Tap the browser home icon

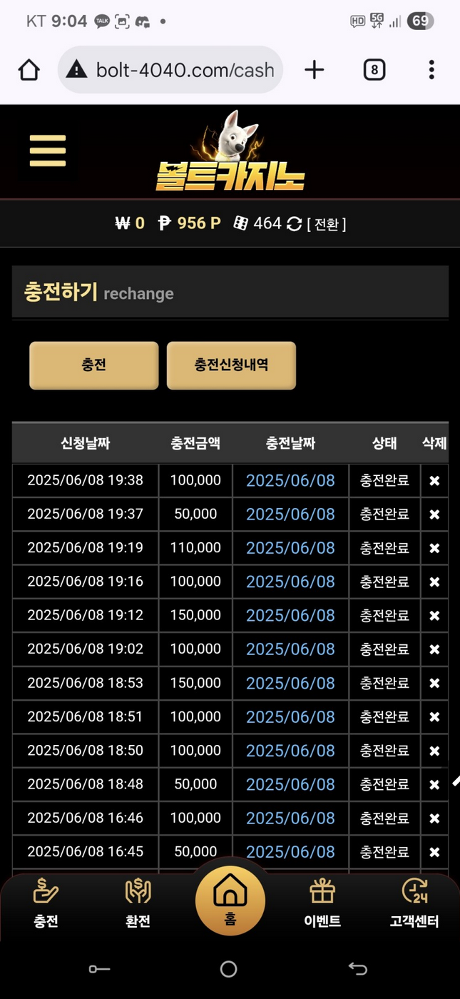pos(29,70)
